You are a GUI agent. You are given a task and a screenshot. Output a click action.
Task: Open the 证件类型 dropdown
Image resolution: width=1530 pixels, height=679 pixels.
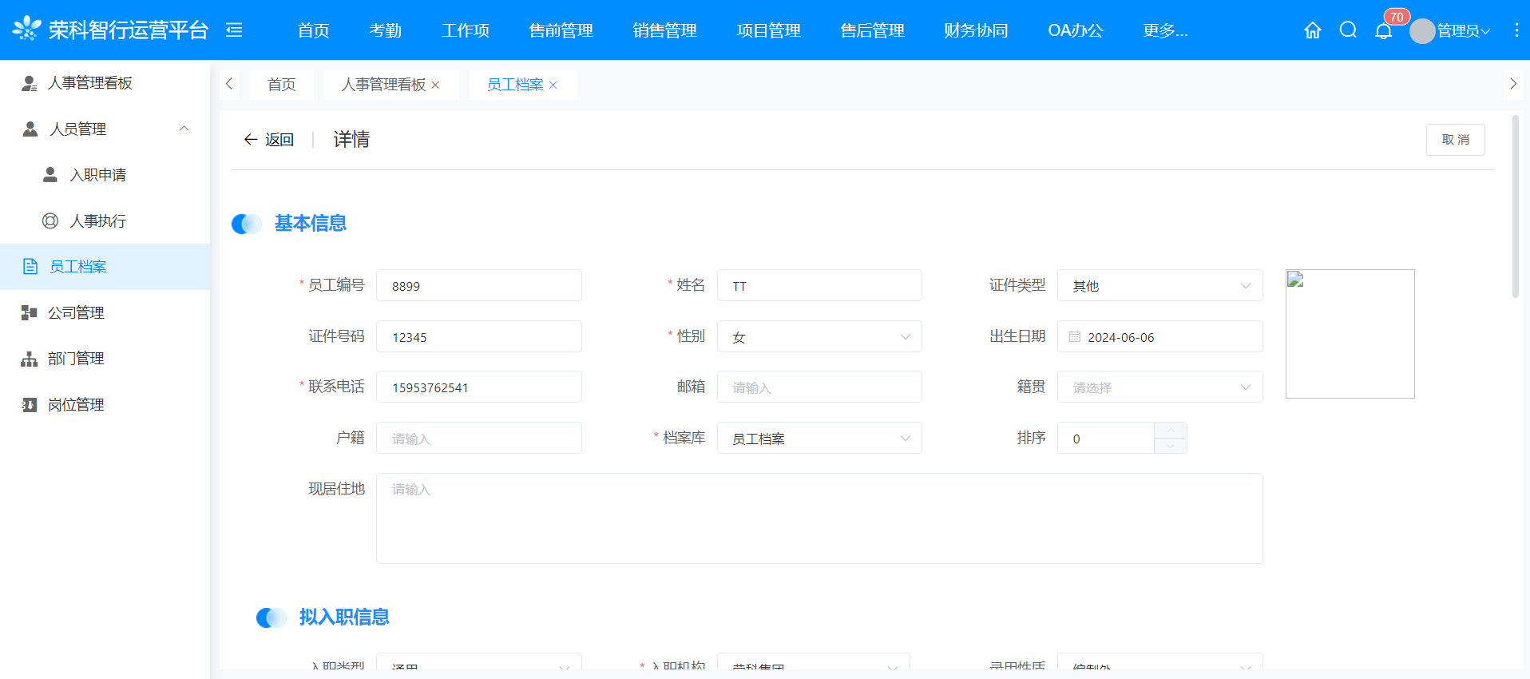(1159, 286)
